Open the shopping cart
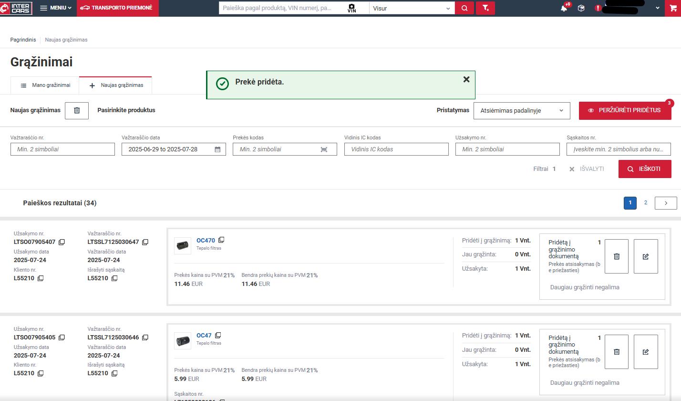This screenshot has width=681, height=401. 673,8
